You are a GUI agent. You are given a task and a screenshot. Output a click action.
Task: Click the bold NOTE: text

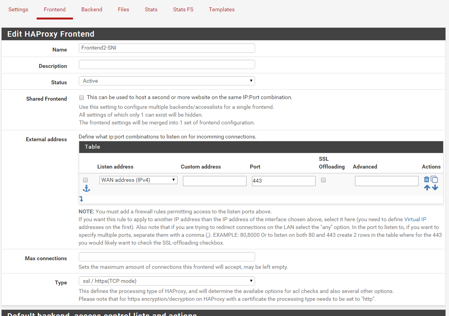[86, 212]
